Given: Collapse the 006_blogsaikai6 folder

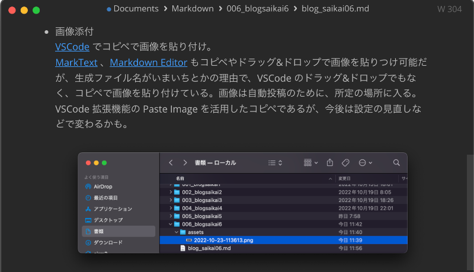Looking at the screenshot, I should point(171,224).
